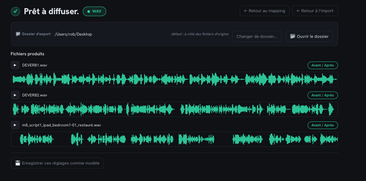The height and width of the screenshot is (181, 366).
Task: Click the DEVERB1.wav waveform
Action: click(x=174, y=79)
